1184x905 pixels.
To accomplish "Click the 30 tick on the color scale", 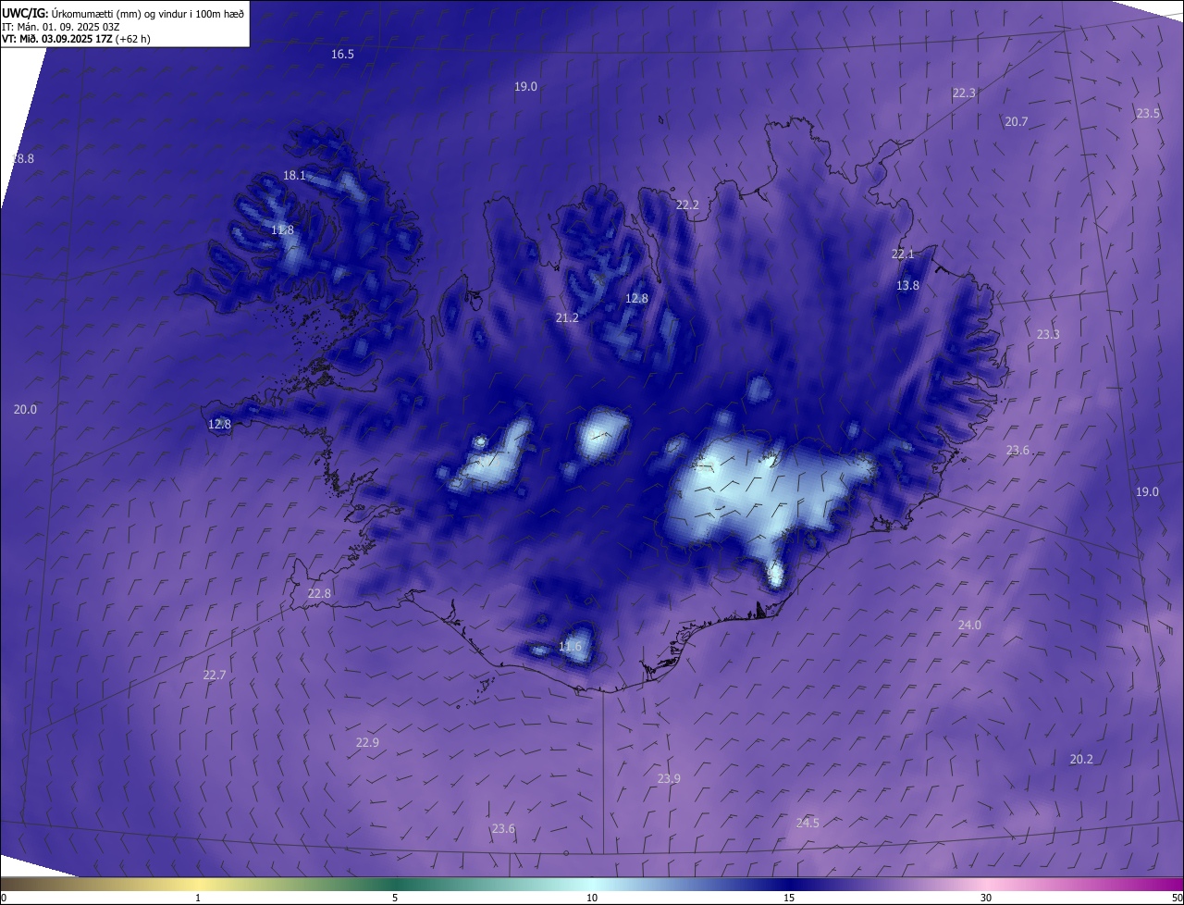I will coord(986,899).
